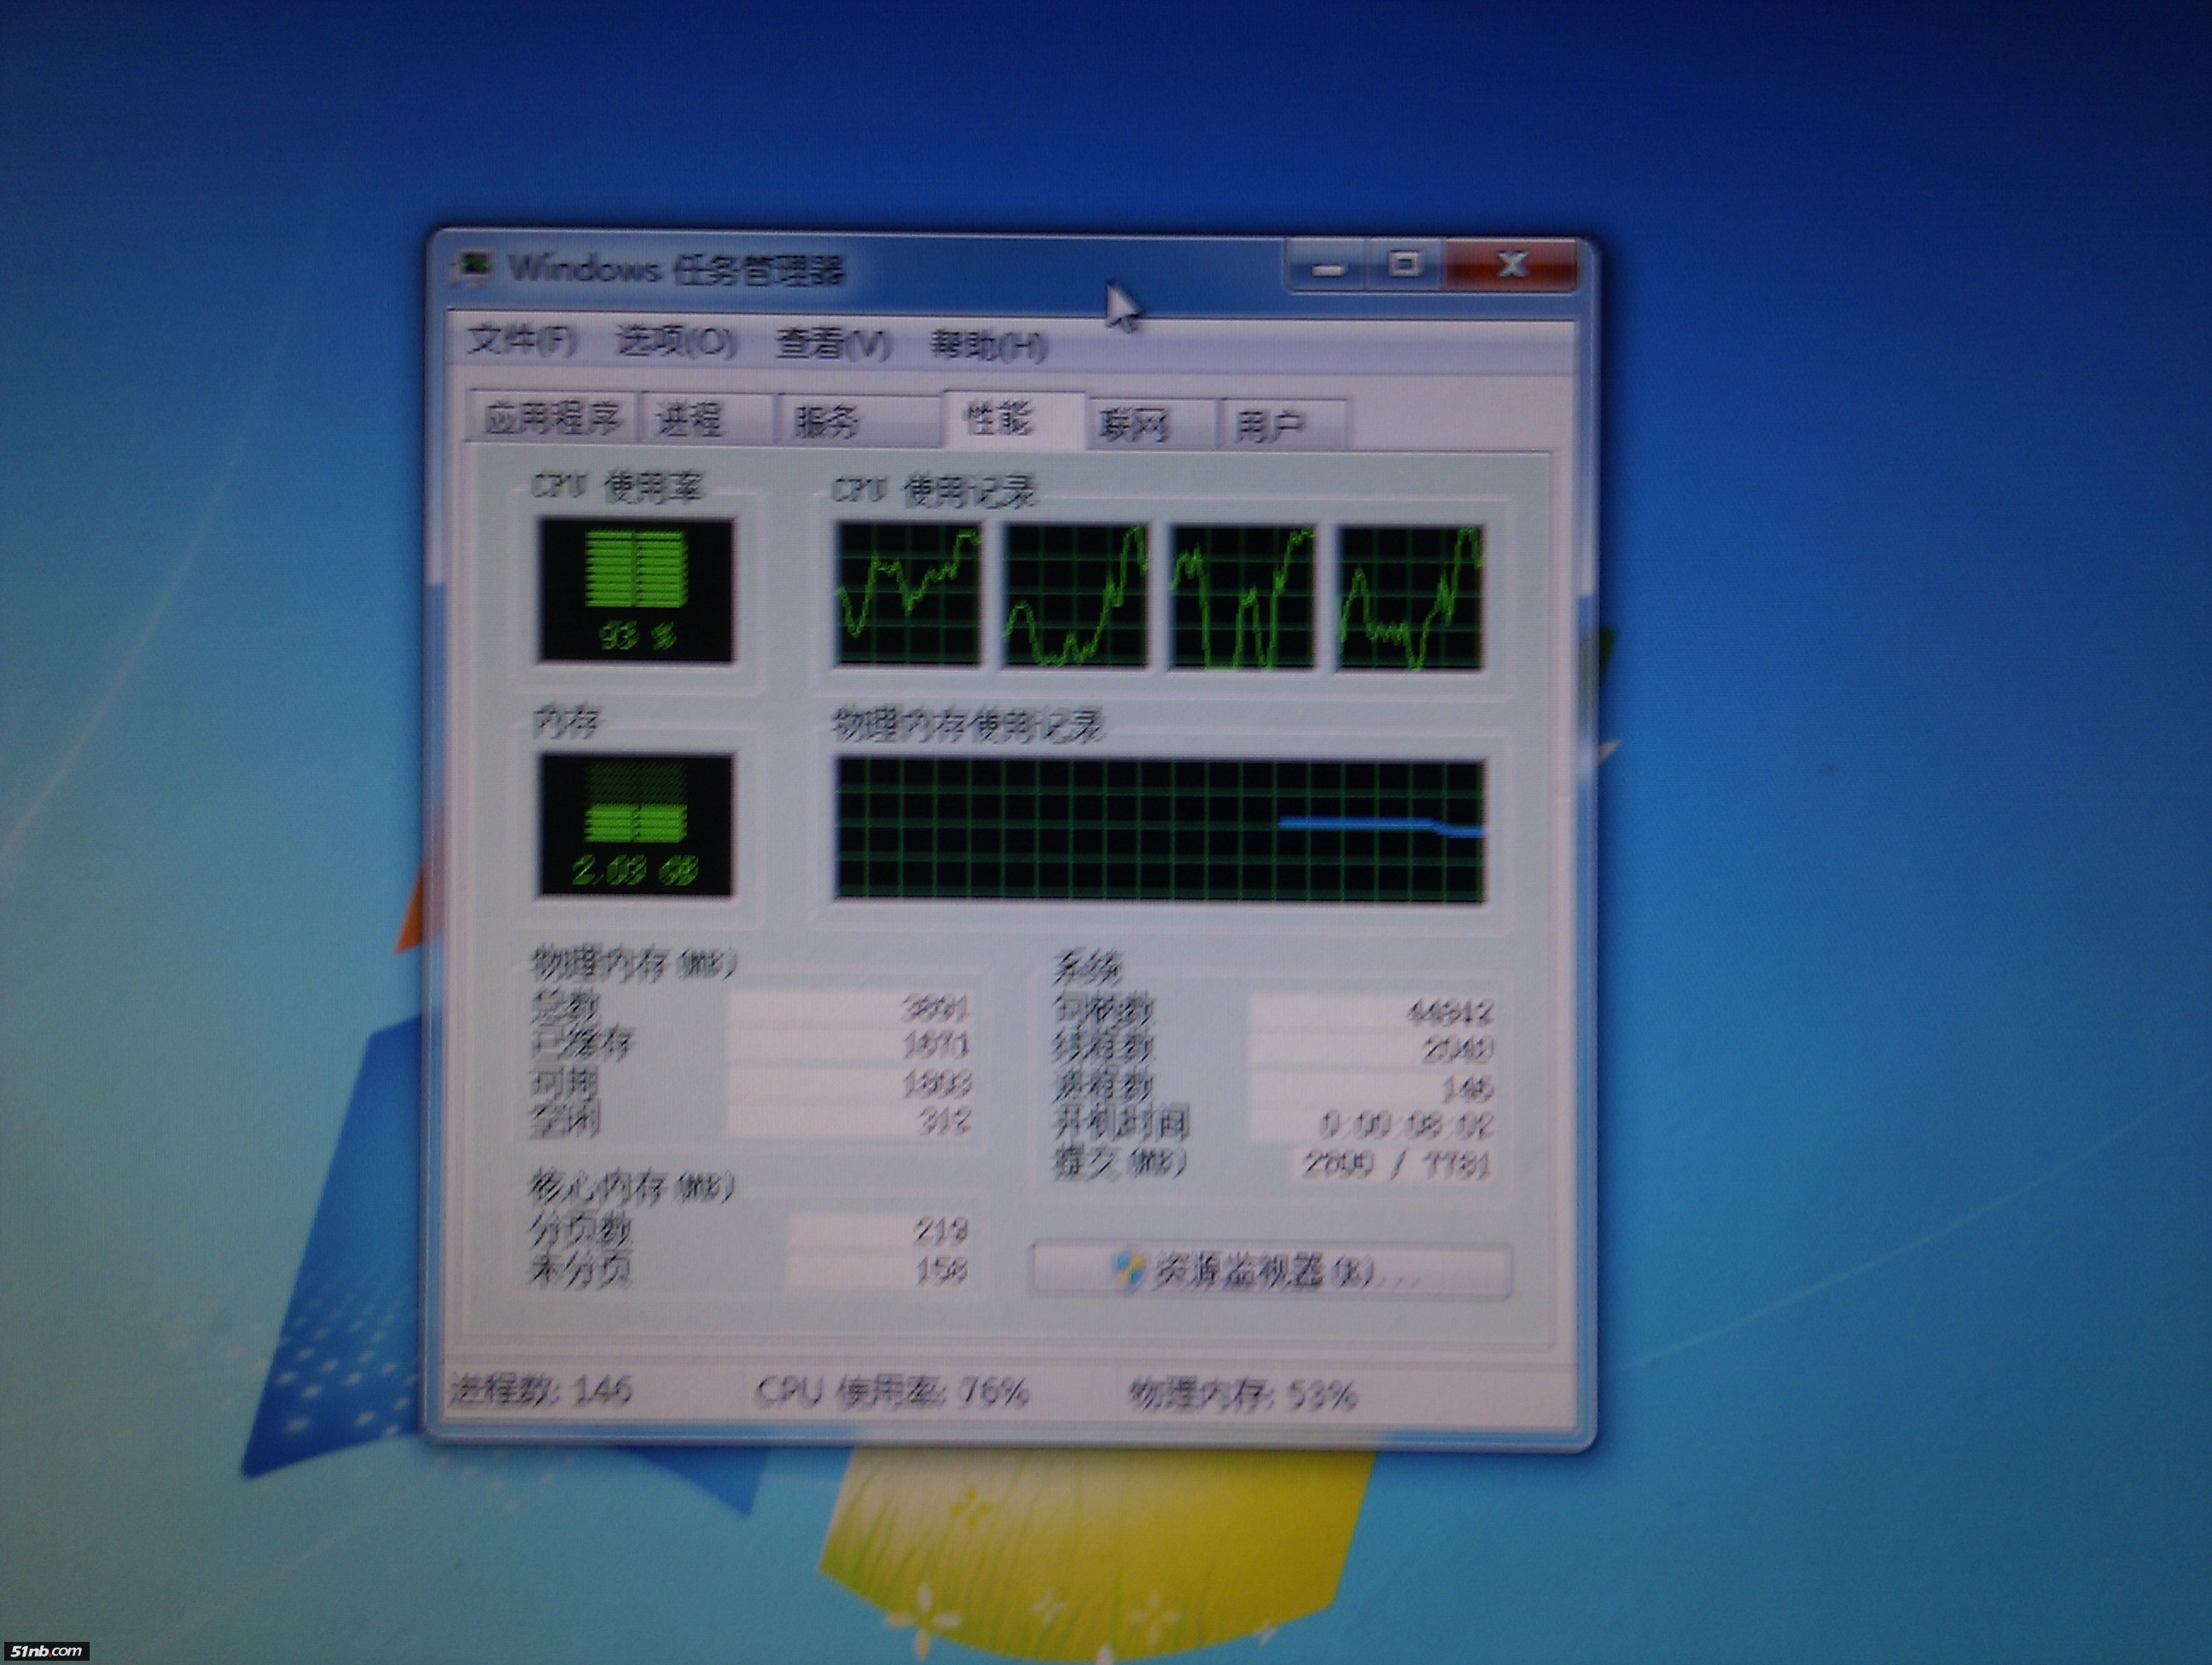The image size is (2212, 1665).
Task: Click the physical memory usage history graph
Action: click(x=1160, y=831)
